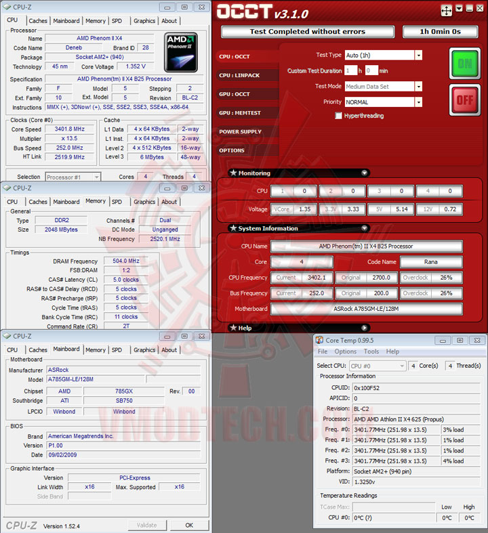Viewport: 488px width, 533px height.
Task: Click the star icon beside Help in OCCT
Action: coord(233,328)
